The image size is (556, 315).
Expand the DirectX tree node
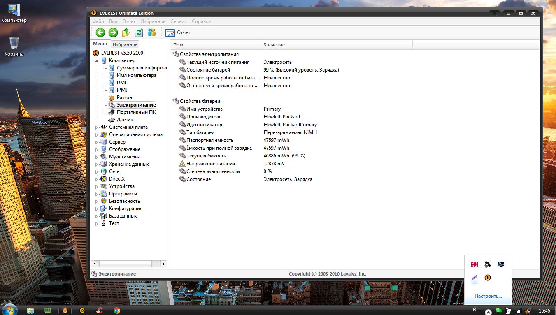(97, 179)
